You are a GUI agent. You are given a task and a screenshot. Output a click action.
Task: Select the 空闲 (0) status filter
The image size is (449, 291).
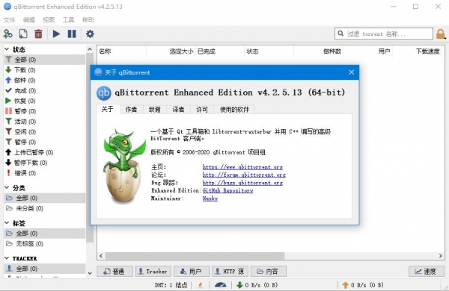point(44,131)
